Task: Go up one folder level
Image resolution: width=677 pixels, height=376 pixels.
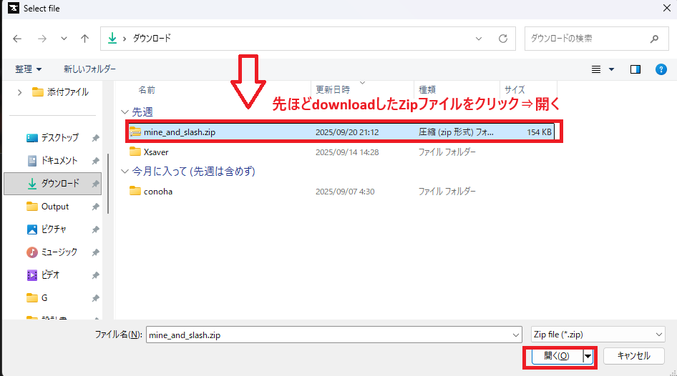Action: [84, 39]
